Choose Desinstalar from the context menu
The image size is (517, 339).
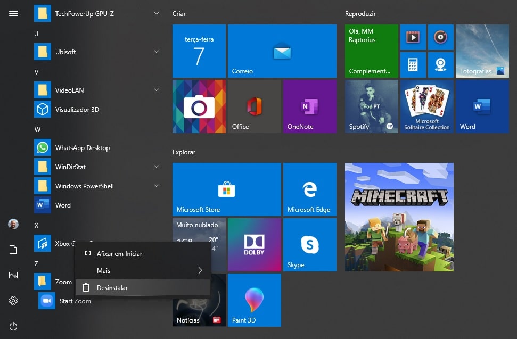(143, 287)
